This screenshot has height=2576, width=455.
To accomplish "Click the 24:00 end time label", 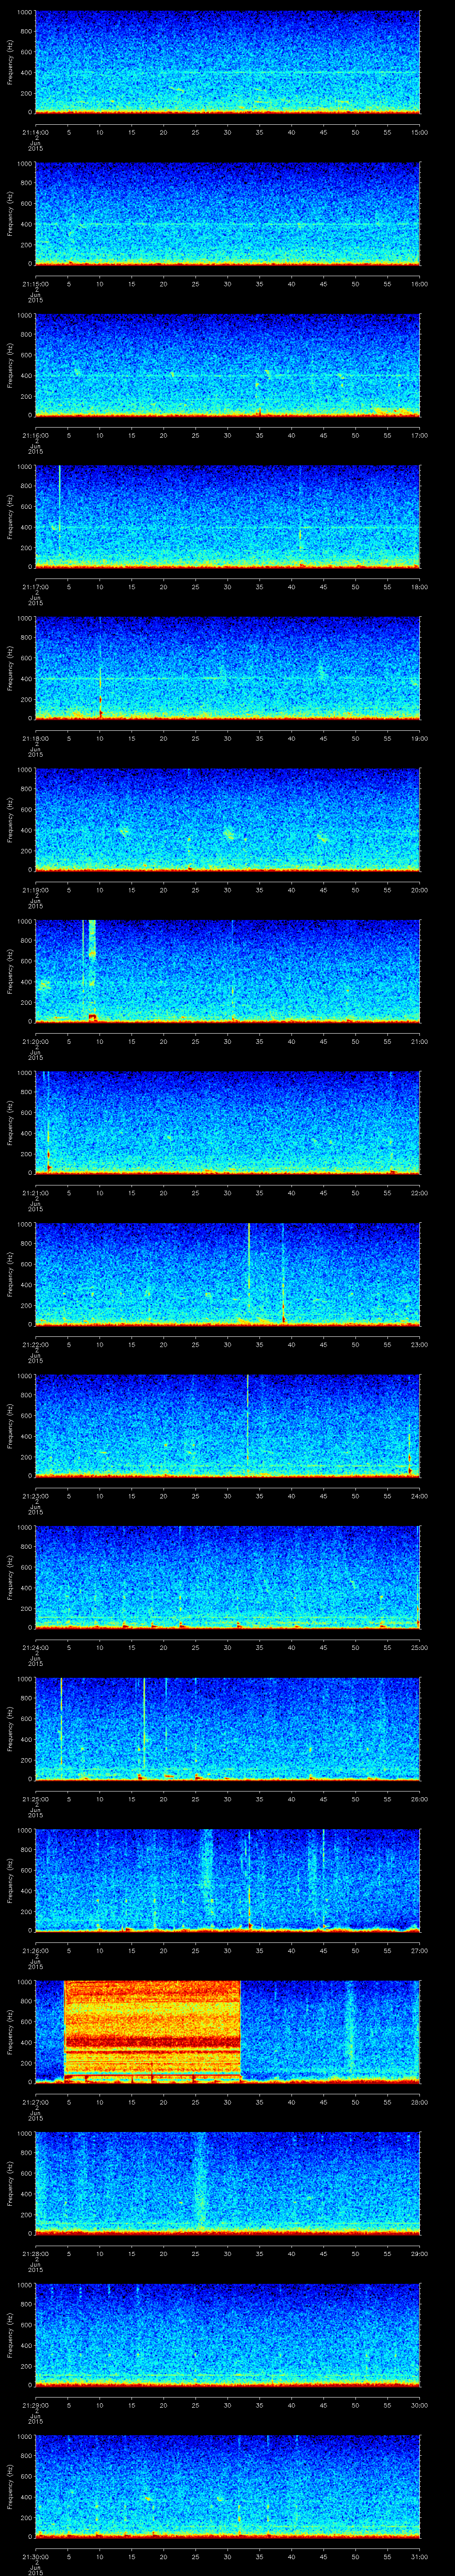I will pyautogui.click(x=419, y=1496).
